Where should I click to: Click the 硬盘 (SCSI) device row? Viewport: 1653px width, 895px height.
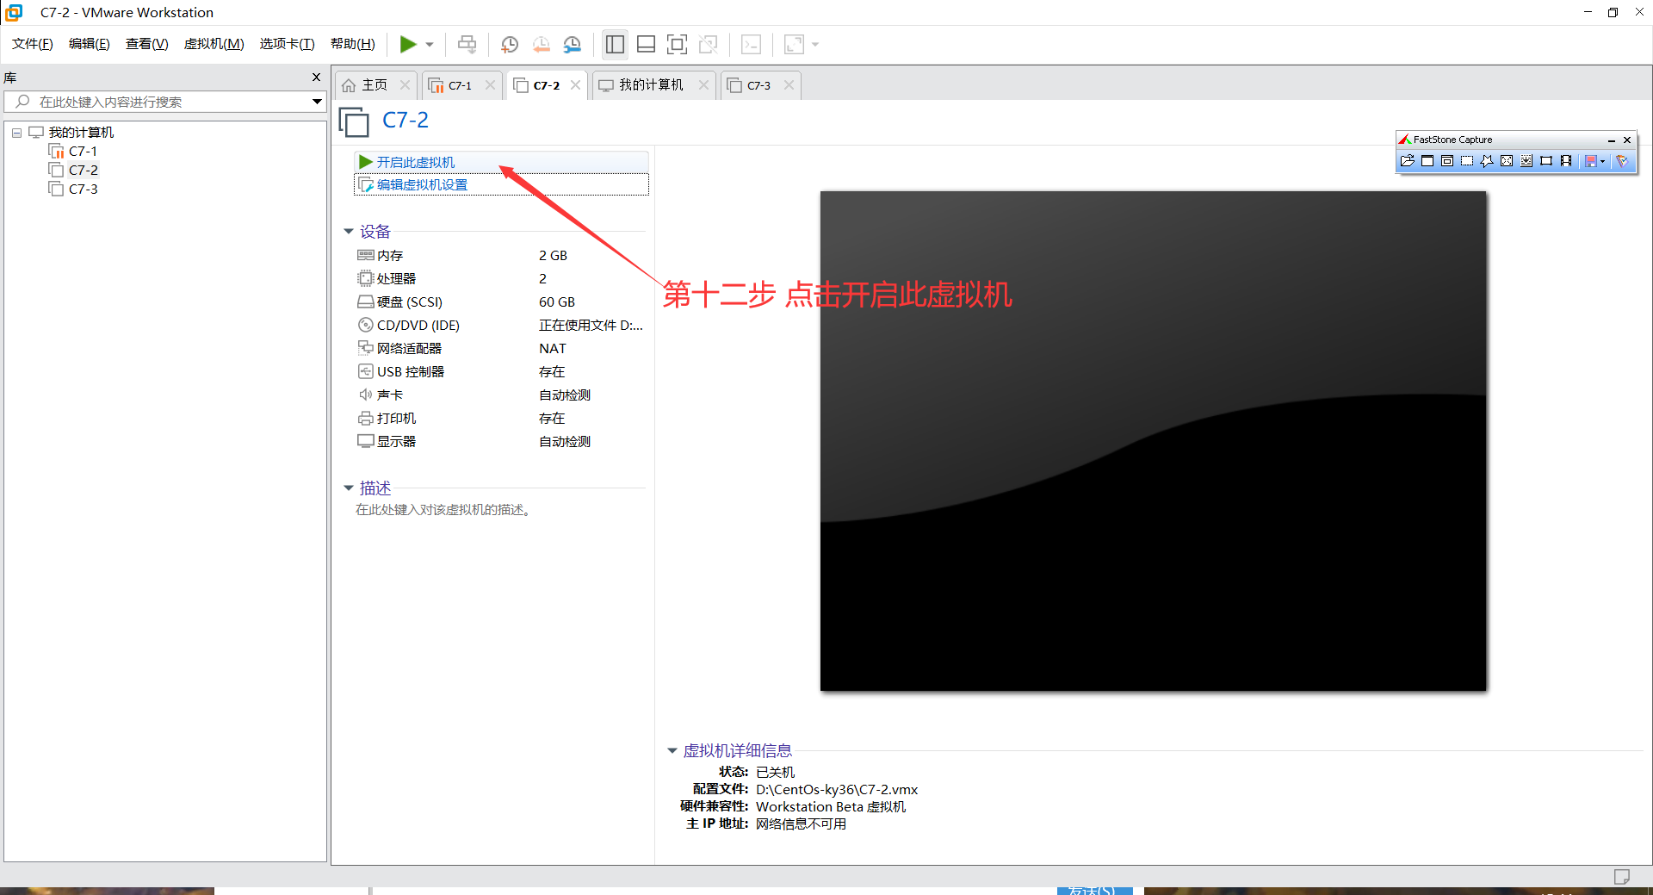[500, 302]
